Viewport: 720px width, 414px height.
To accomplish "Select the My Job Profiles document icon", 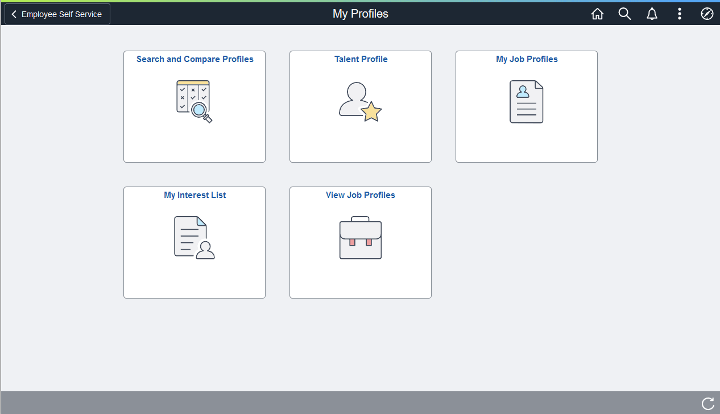I will [x=526, y=102].
